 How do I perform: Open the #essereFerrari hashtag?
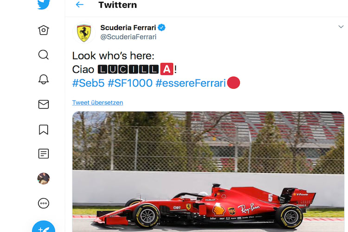tap(190, 84)
